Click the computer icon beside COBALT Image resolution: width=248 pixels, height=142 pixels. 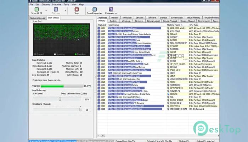[168, 37]
